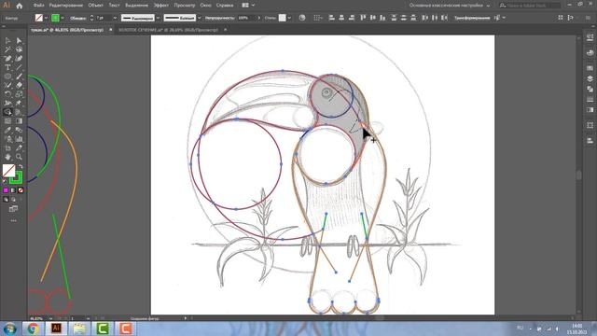Click the Fill swatch in the toolbox
597x336 pixels.
pyautogui.click(x=8, y=171)
